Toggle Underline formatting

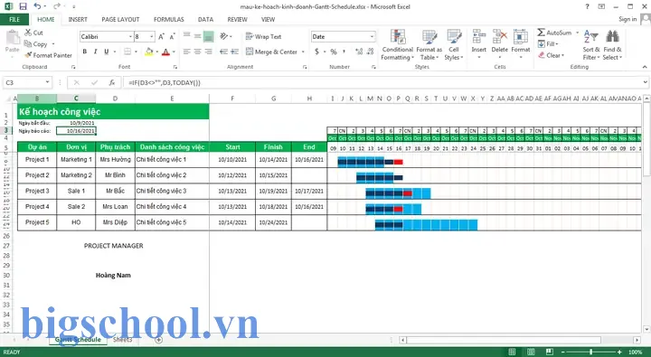(x=107, y=52)
